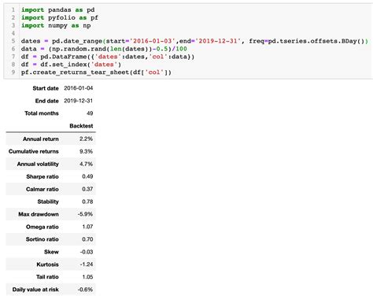Viewport: 373px width, 296px height.
Task: Select the Annual volatility value 4.7%
Action: click(87, 164)
